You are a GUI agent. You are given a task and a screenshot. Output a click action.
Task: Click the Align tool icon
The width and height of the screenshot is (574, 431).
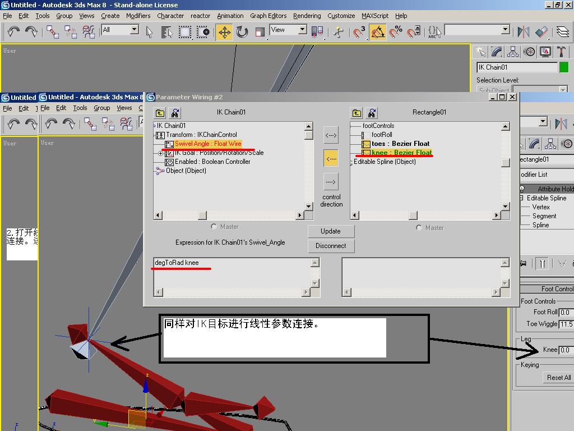pyautogui.click(x=541, y=32)
